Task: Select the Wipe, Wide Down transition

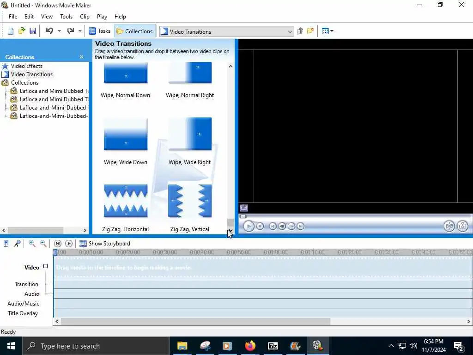Action: click(126, 141)
